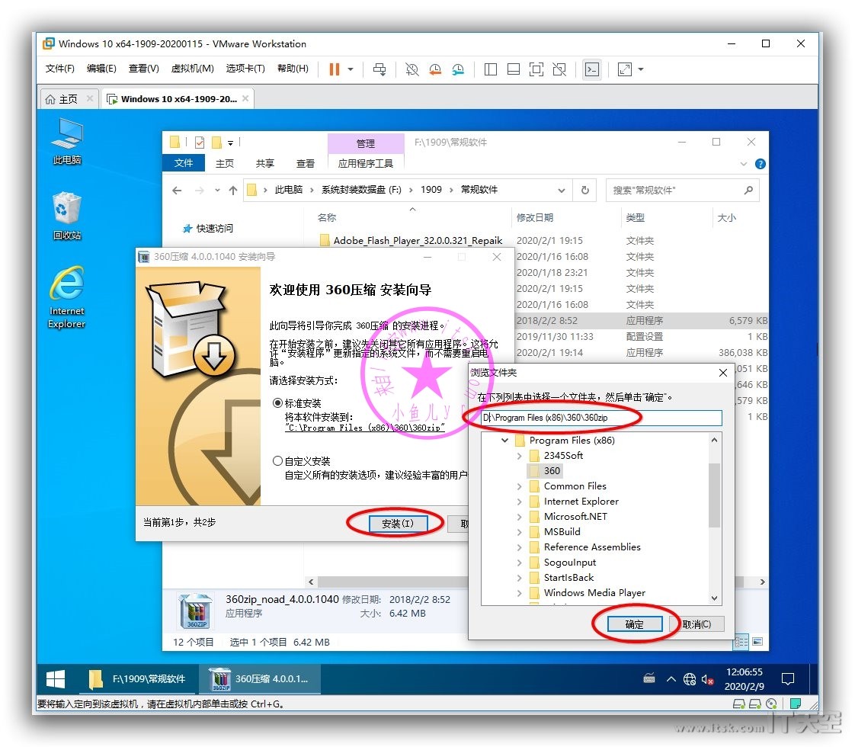Open the 应用程序工具 ribbon tab
Screen dimensions: 855x747
point(365,164)
